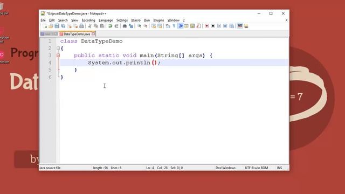Toggle word wrap toolbar icon
This screenshot has width=345, height=194.
168,26
